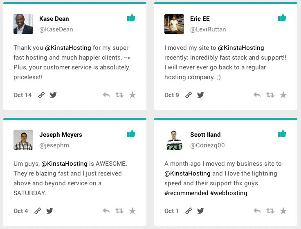This screenshot has width=301, height=229.
Task: Click the #webhosting hashtag
Action: tap(229, 193)
